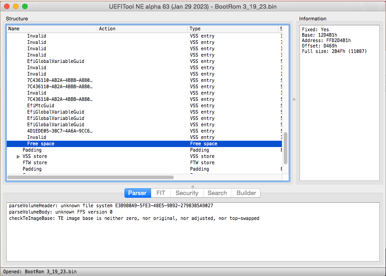Screen dimensions: 386x276
Task: Click the splitter handle between Structure and Information
Action: pyautogui.click(x=294, y=100)
